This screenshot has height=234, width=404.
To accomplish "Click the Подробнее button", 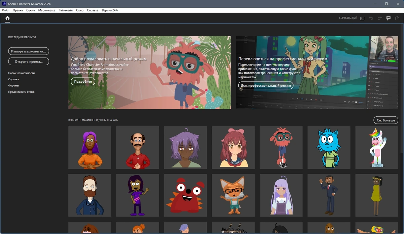I will click(83, 82).
